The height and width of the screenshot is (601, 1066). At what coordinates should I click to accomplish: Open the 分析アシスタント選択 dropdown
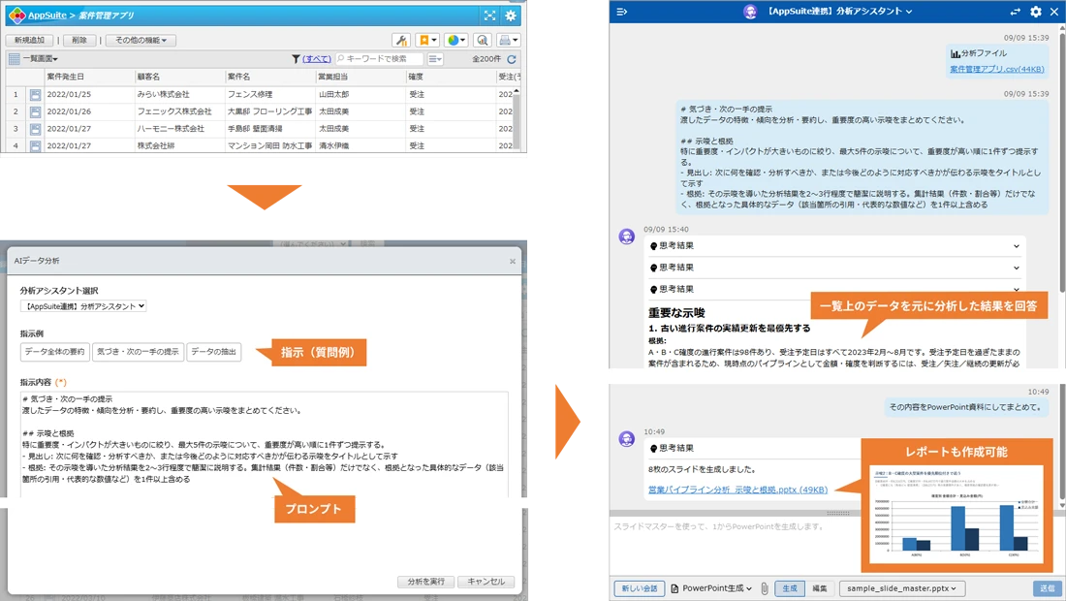tap(83, 306)
